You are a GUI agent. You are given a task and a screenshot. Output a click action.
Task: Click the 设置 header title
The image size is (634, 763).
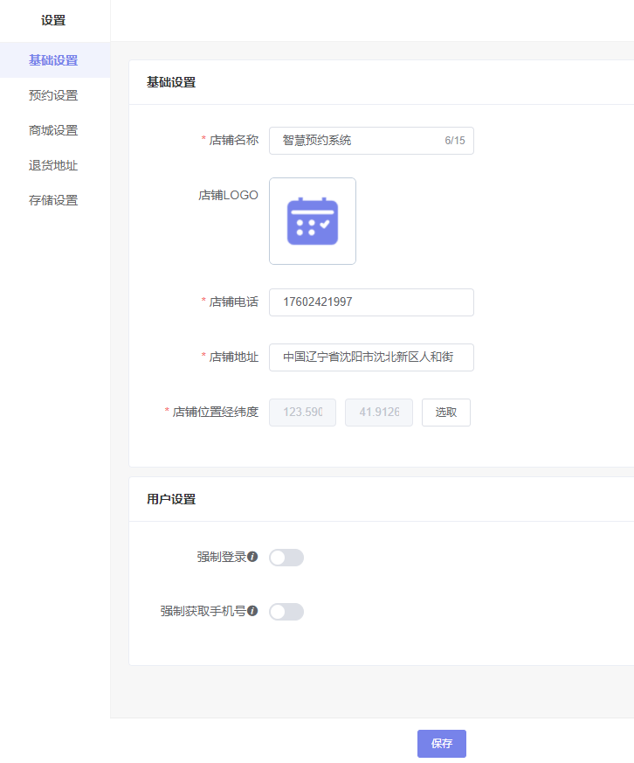(x=53, y=20)
